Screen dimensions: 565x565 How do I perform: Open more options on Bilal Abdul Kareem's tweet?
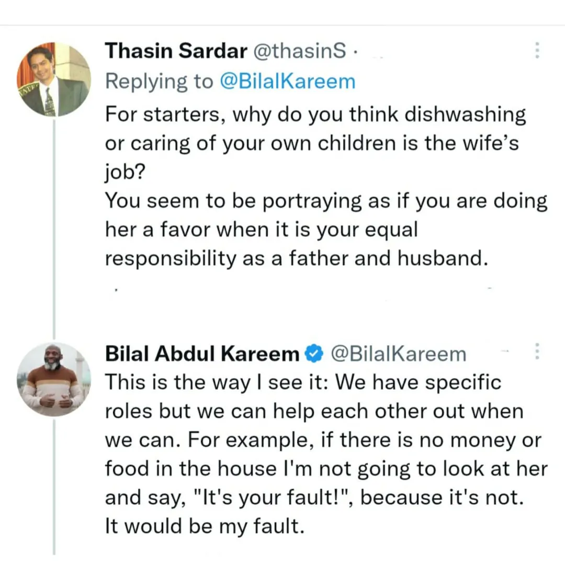pos(536,351)
